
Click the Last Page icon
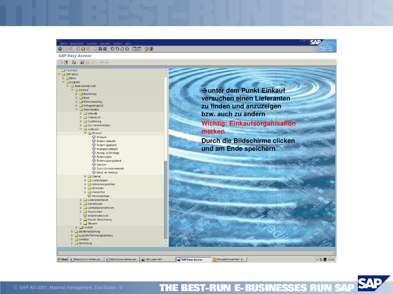(x=127, y=49)
